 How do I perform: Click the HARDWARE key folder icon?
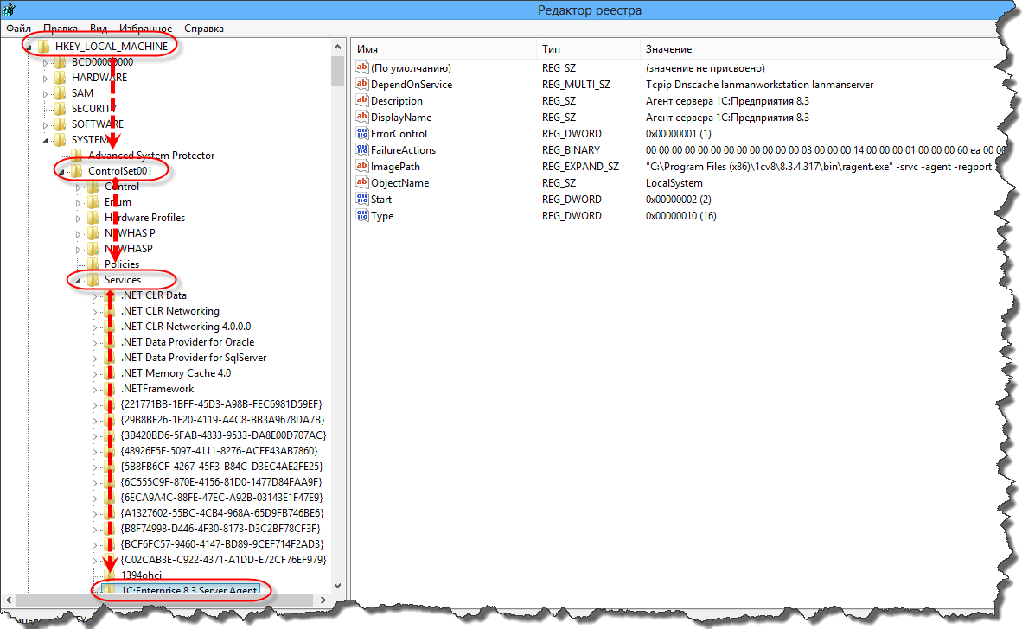(61, 78)
